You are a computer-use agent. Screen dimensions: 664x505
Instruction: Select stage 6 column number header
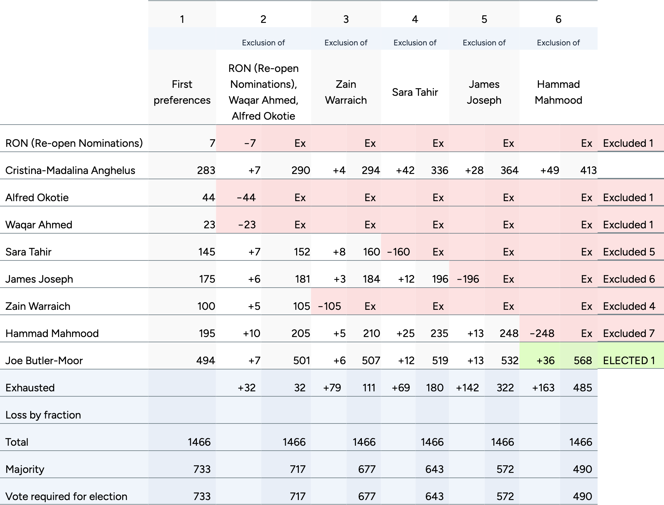[558, 19]
